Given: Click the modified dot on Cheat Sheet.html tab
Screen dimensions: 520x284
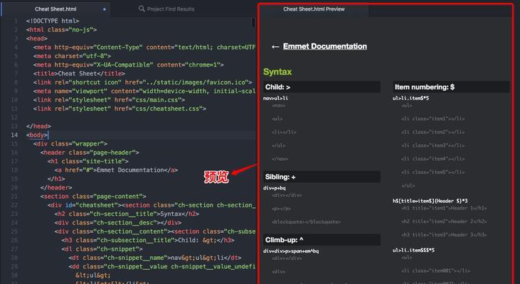Looking at the screenshot, I should [x=104, y=9].
